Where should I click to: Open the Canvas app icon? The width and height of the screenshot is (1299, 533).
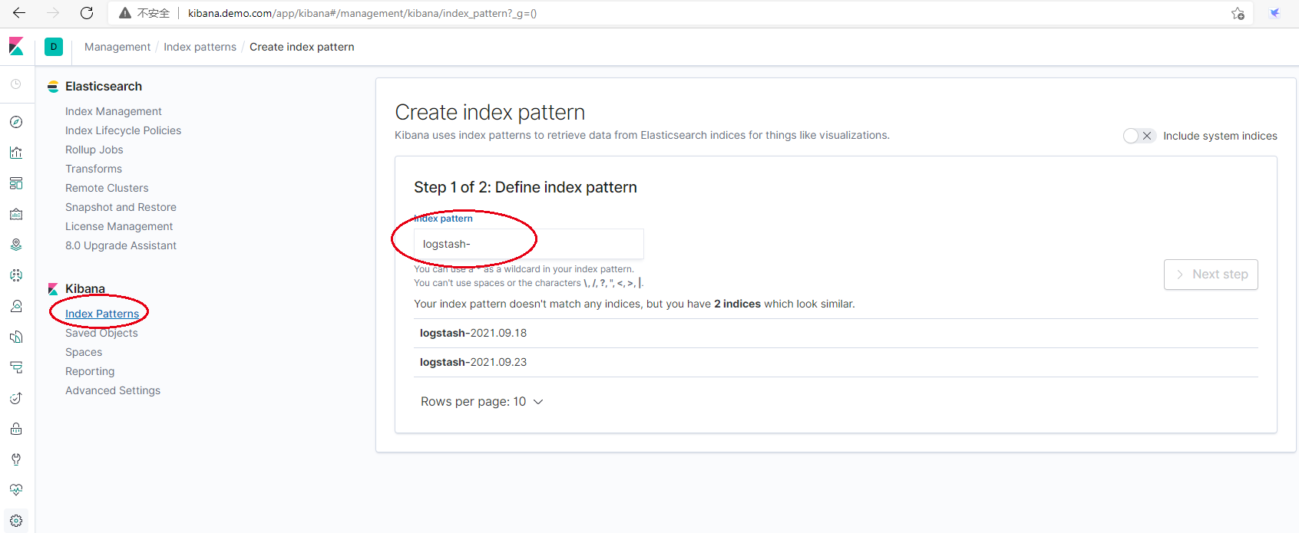[x=16, y=214]
